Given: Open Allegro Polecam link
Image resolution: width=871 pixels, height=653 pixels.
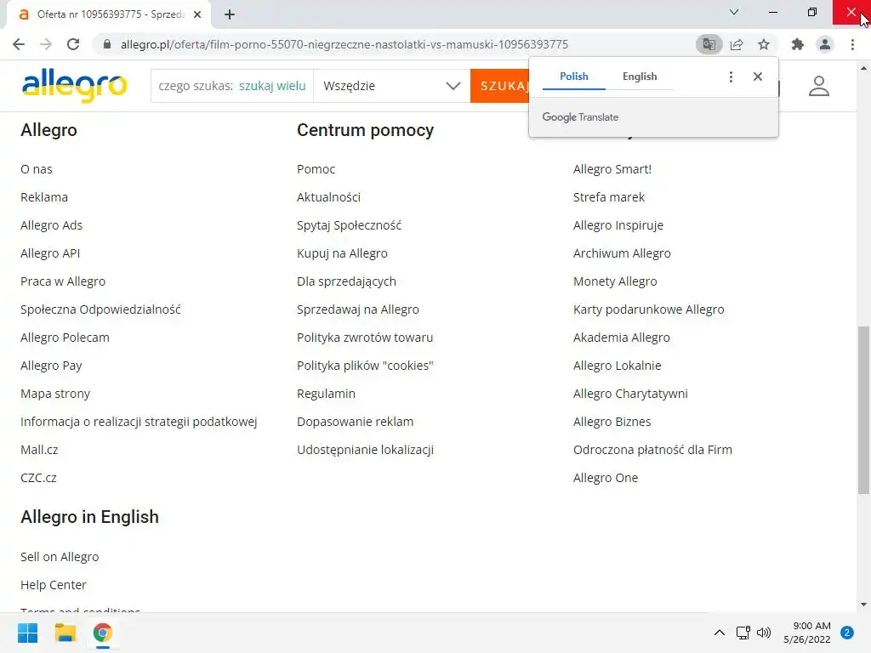Looking at the screenshot, I should (65, 338).
